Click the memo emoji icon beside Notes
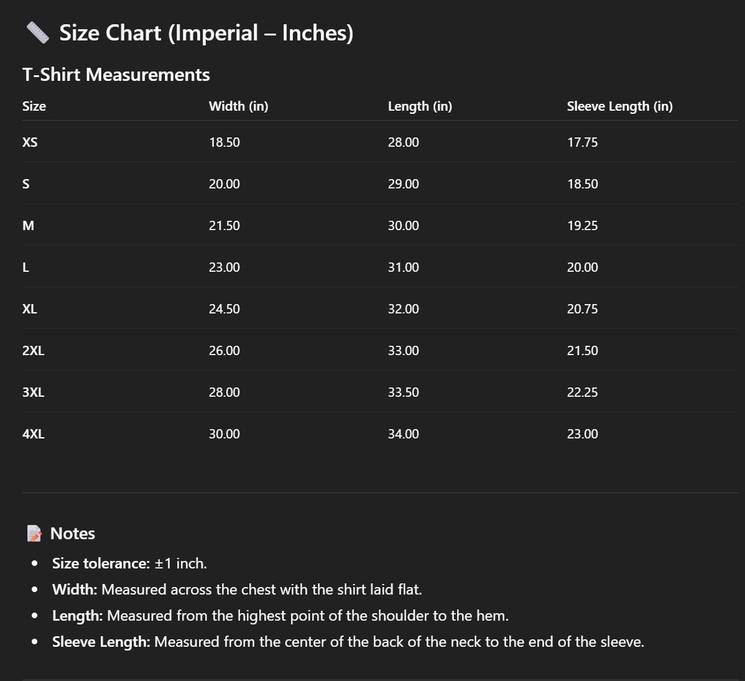 tap(34, 534)
